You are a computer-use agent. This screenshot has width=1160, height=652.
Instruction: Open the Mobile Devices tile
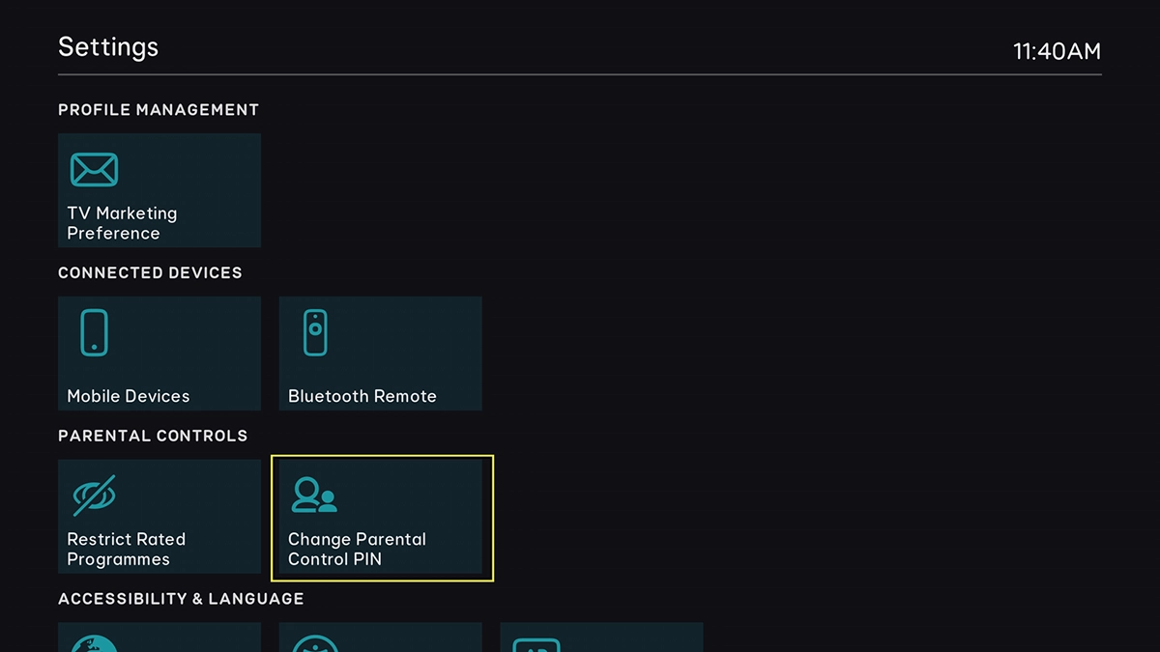(x=159, y=353)
